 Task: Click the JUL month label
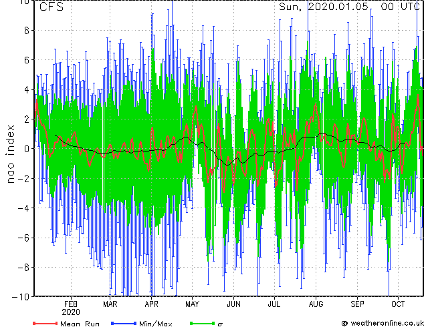pos(274,304)
